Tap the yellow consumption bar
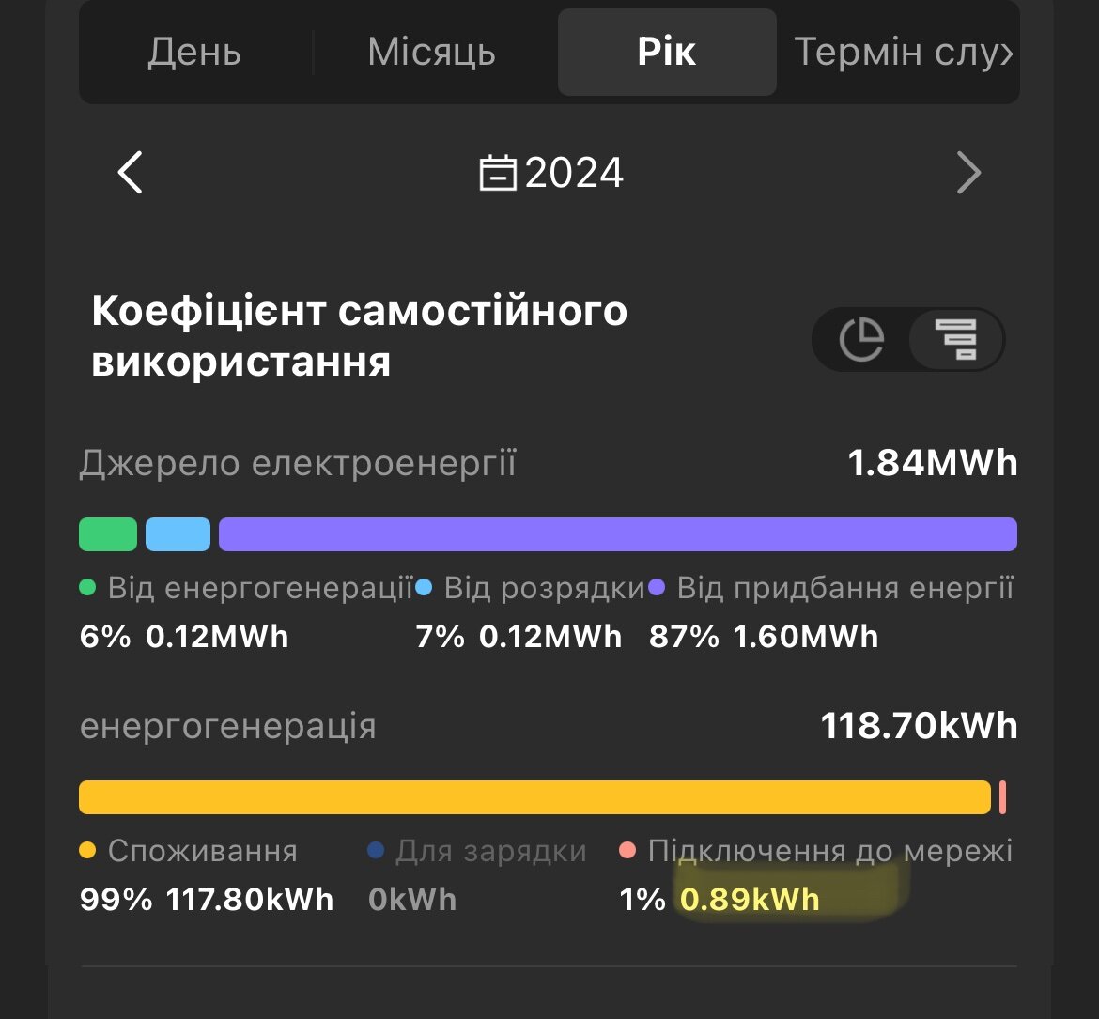 [534, 796]
